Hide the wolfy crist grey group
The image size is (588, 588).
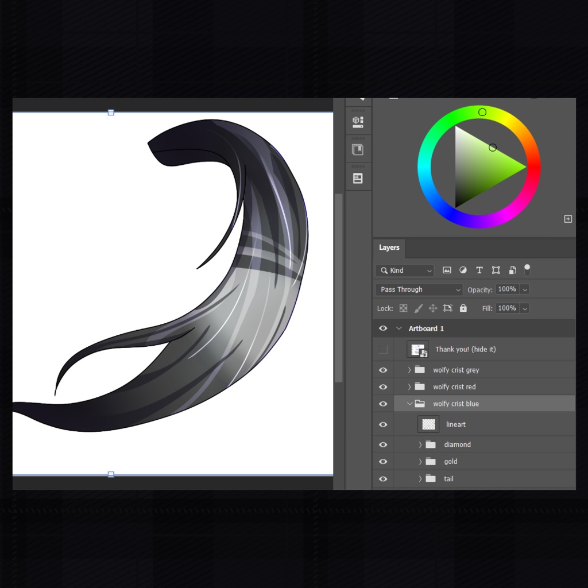[383, 370]
